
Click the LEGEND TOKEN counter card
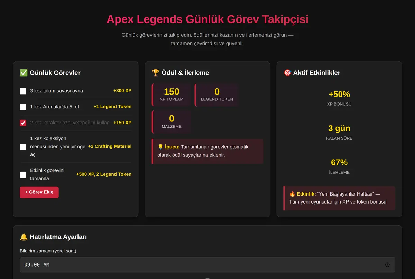pyautogui.click(x=217, y=95)
